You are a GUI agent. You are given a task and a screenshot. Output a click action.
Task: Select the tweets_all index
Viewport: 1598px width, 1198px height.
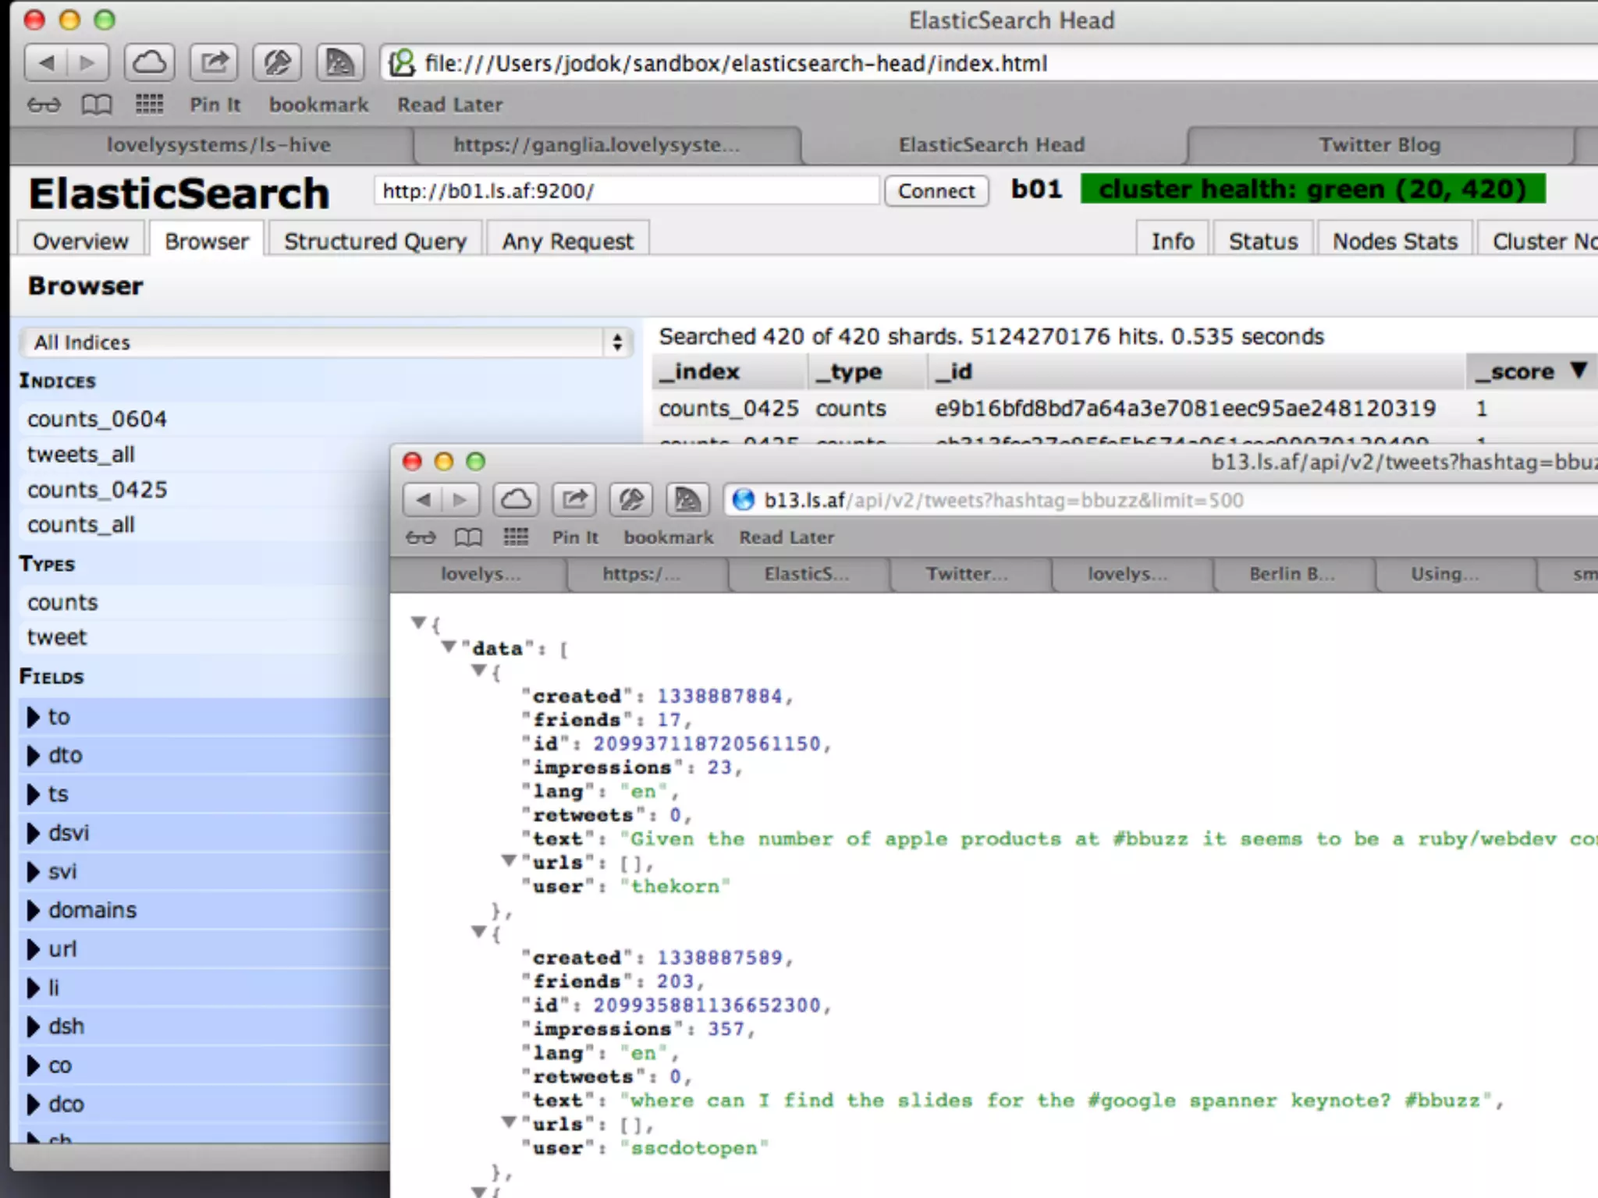81,454
